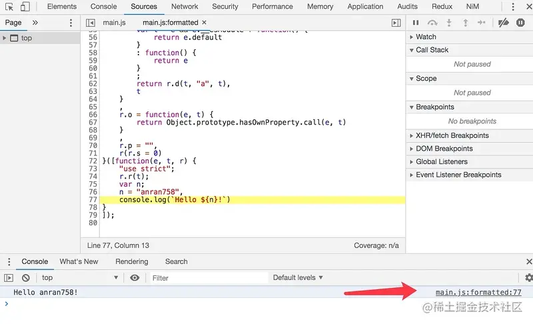Screen dimensions: 533x324
Task: Expand the top frame tree item
Action: [4, 38]
